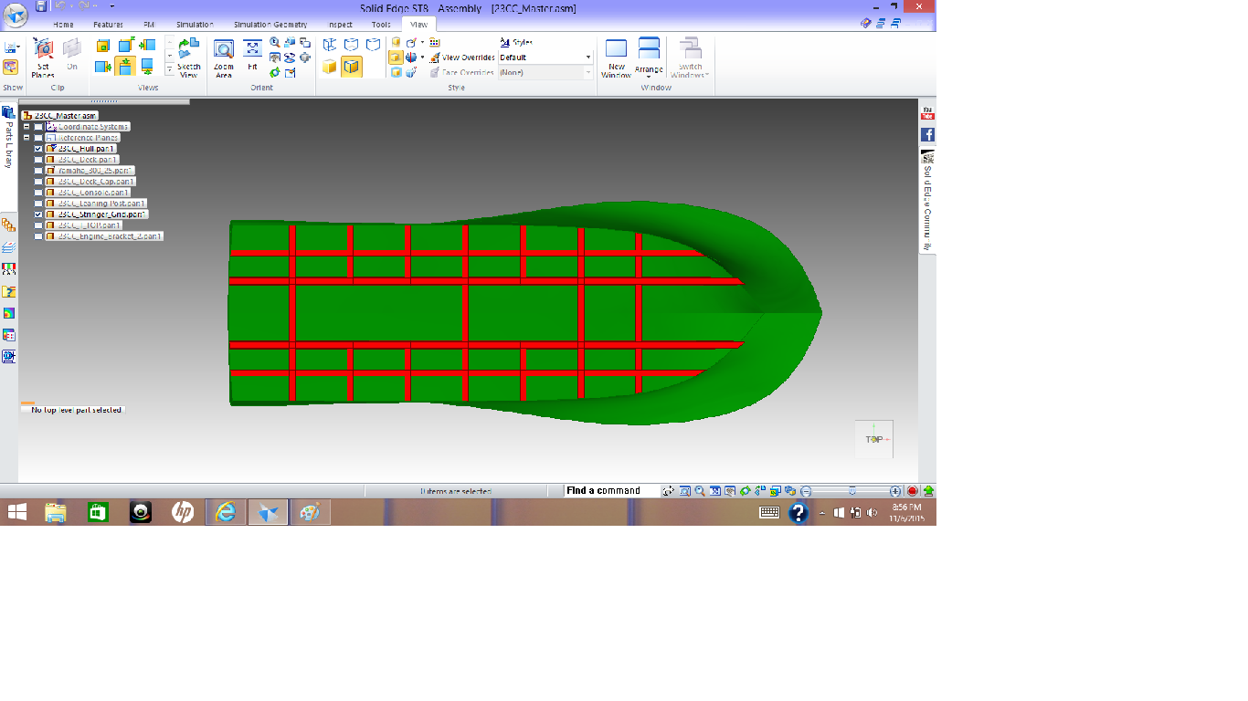Screen dimensions: 1248x701
Task: Toggle the 23CC_Stringer_Grid.par checkbox off
Action: pos(38,214)
